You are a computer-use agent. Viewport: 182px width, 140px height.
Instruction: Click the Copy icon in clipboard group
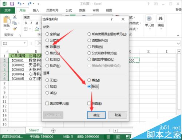pyautogui.click(x=15, y=23)
